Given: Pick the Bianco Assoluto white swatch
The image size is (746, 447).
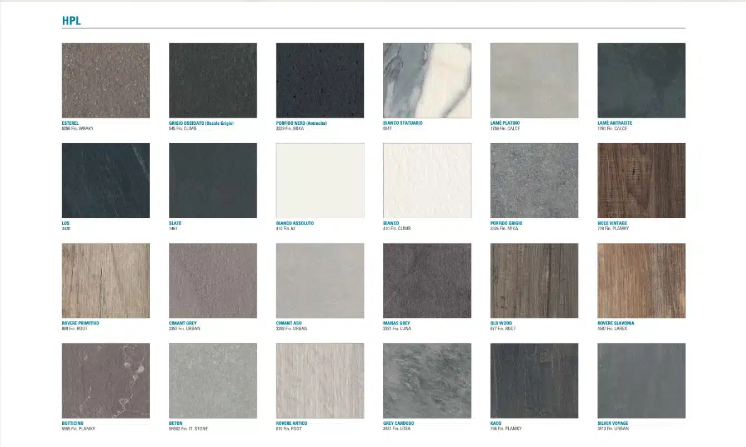Looking at the screenshot, I should coord(320,180).
